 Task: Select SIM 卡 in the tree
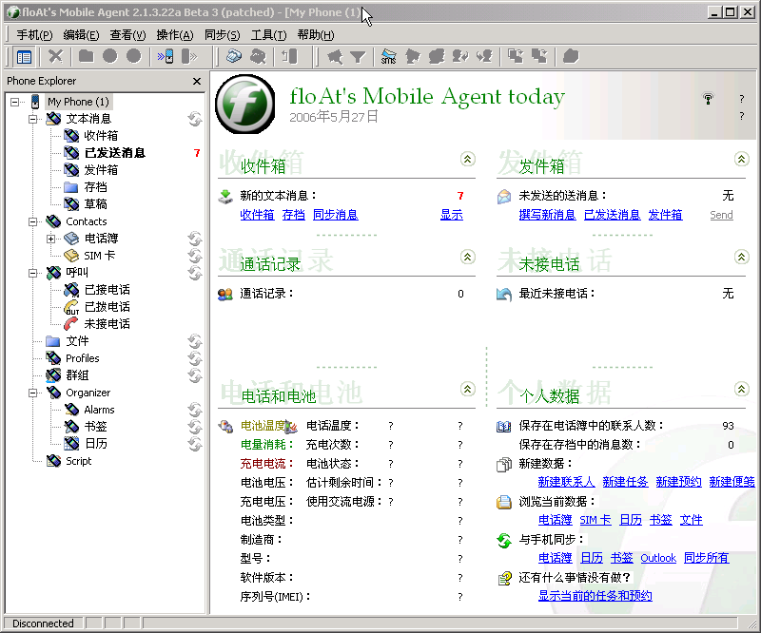click(100, 256)
